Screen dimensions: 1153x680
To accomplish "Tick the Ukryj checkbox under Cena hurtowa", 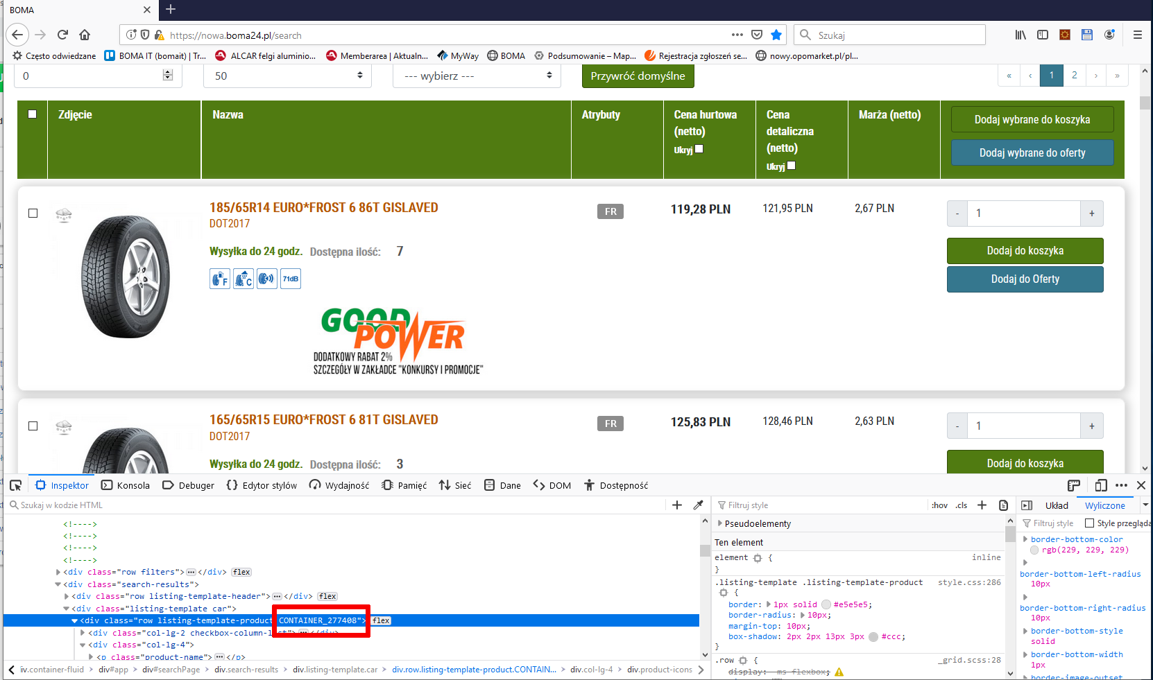I will pyautogui.click(x=699, y=149).
